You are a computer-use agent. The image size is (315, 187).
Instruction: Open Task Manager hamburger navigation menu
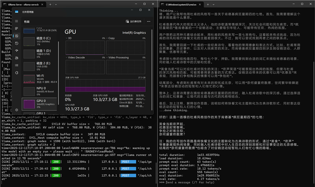point(17,22)
